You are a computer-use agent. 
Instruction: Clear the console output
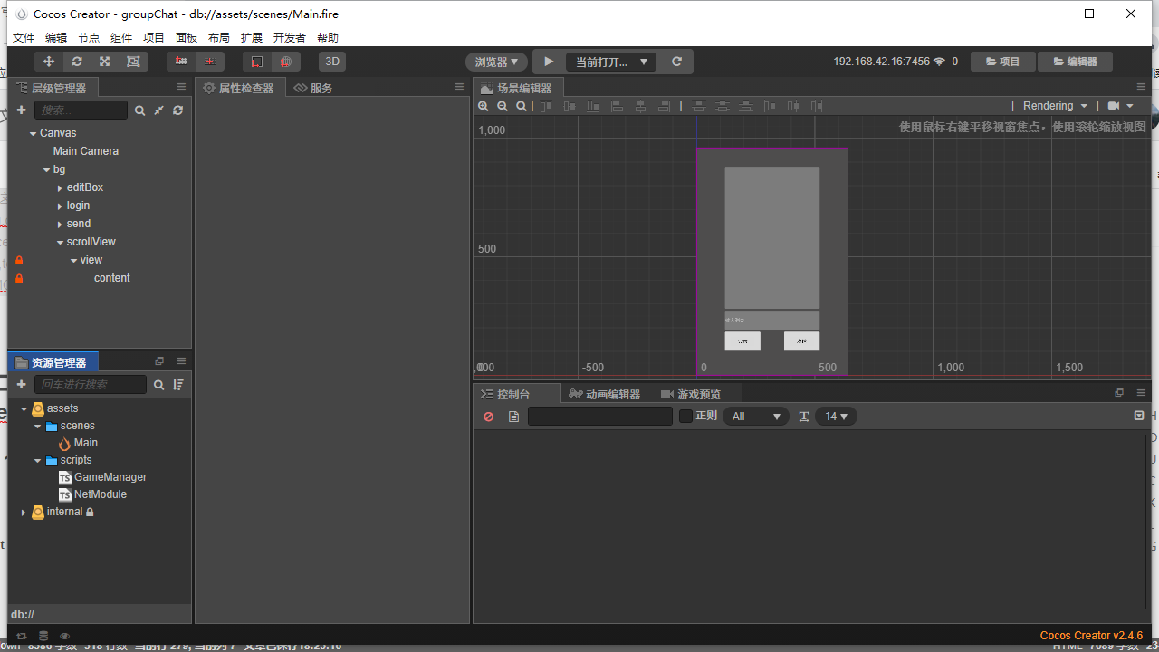tap(488, 417)
